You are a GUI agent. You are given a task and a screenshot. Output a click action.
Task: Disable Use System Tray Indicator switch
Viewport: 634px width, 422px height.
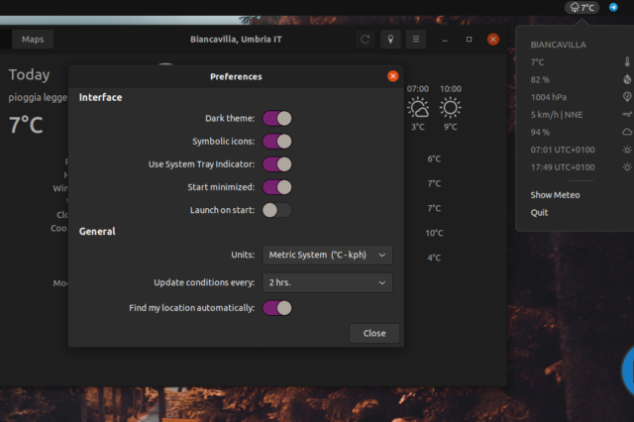pyautogui.click(x=277, y=164)
